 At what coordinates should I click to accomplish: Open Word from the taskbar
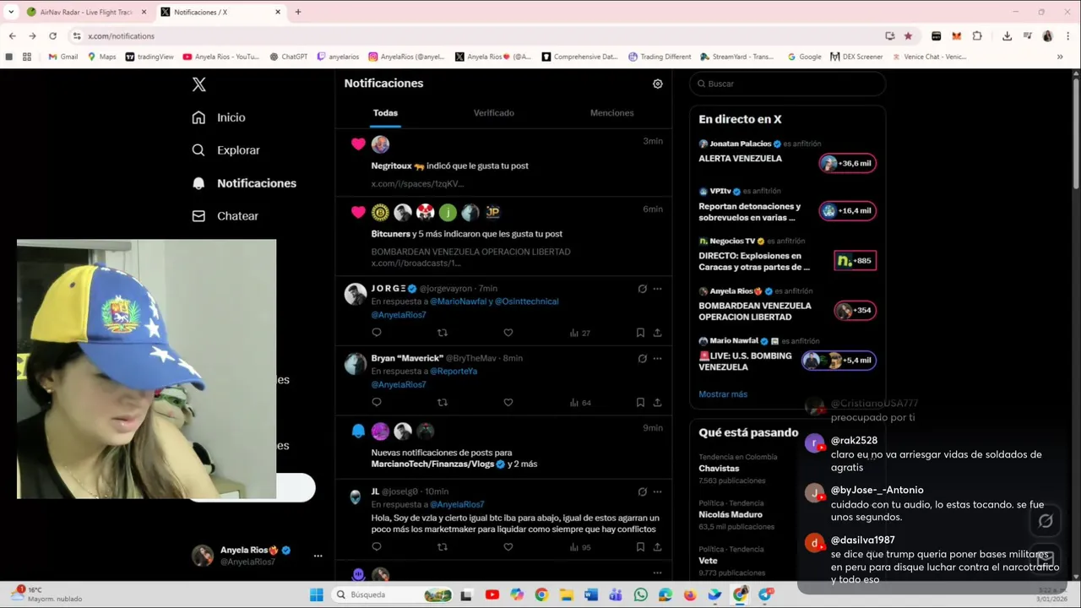(x=591, y=594)
